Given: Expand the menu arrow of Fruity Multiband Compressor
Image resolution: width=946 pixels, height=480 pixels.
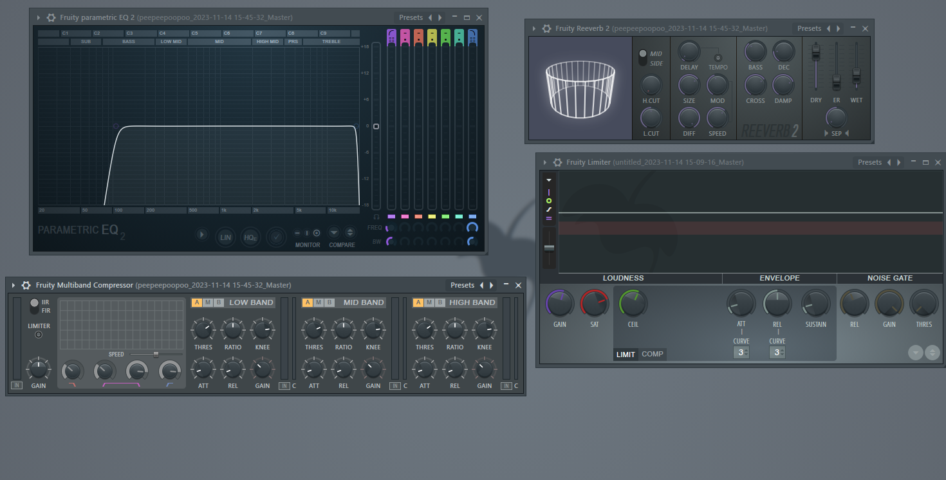Looking at the screenshot, I should [x=14, y=285].
